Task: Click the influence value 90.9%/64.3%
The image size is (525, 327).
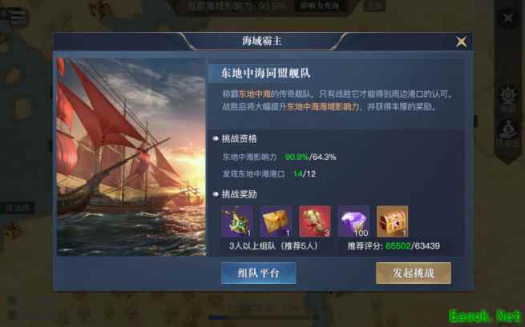Action: point(311,157)
